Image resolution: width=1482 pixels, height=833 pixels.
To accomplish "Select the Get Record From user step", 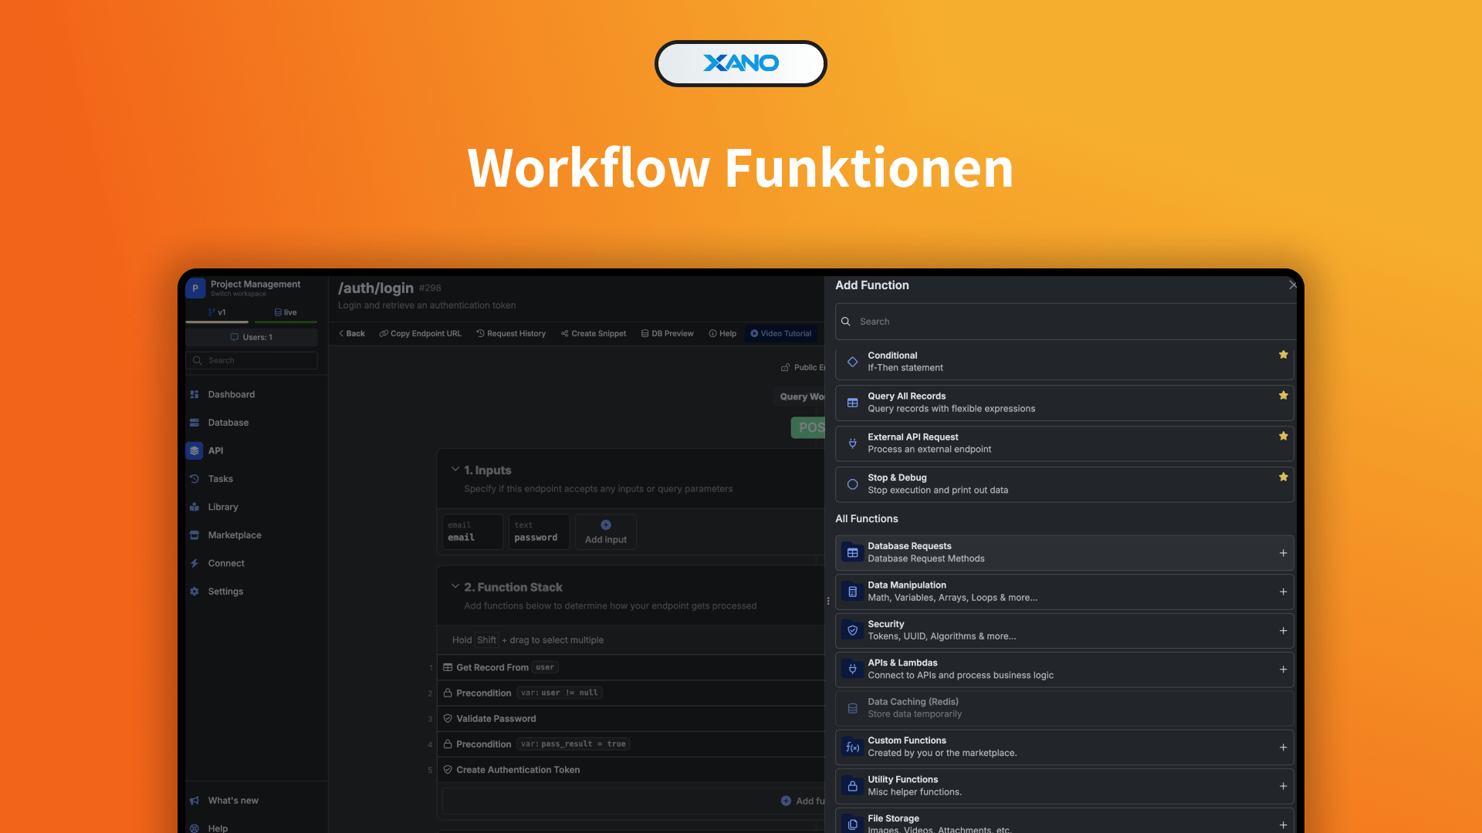I will pos(631,667).
